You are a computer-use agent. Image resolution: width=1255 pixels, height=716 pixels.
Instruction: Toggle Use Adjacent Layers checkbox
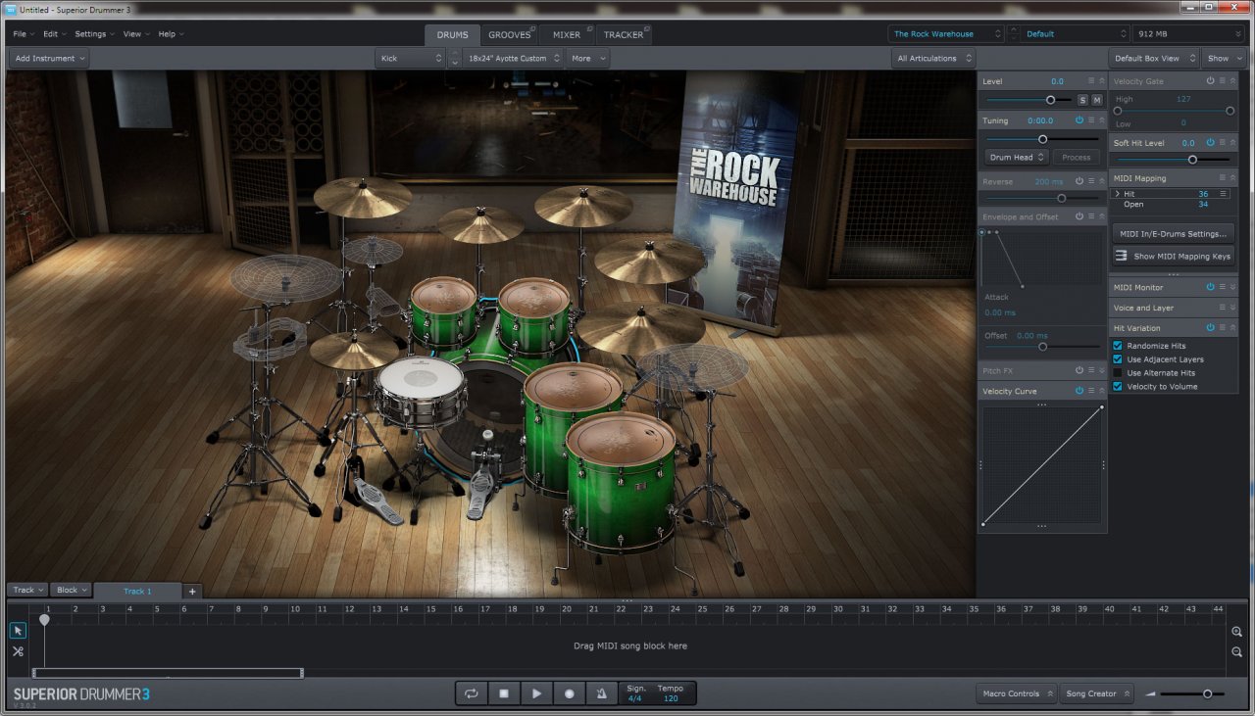point(1118,359)
